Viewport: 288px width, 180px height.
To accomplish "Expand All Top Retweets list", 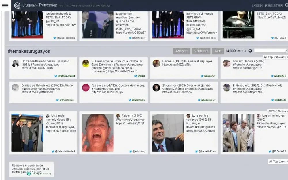I will click(x=276, y=57).
